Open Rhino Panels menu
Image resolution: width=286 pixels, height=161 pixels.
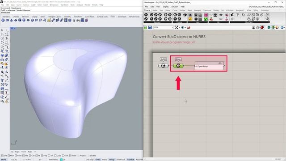pos(95,5)
